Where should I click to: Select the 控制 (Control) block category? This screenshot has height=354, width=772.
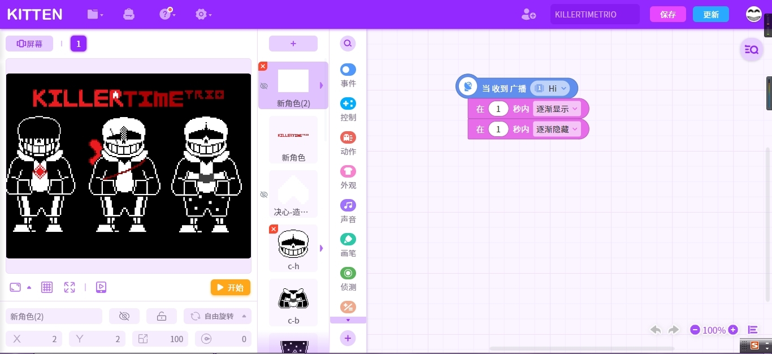point(348,110)
